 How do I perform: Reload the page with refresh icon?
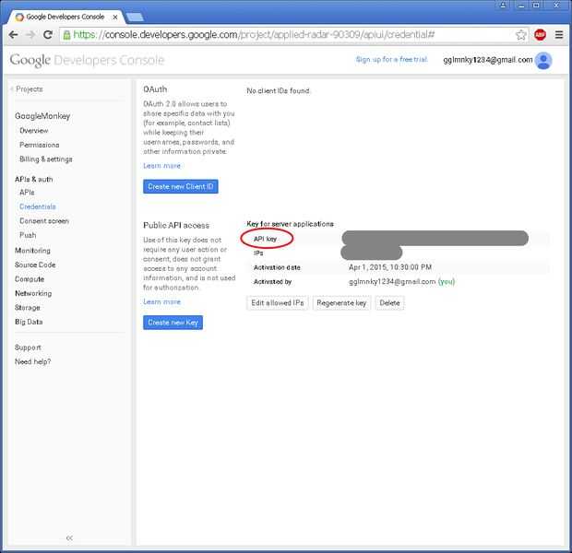pos(48,35)
